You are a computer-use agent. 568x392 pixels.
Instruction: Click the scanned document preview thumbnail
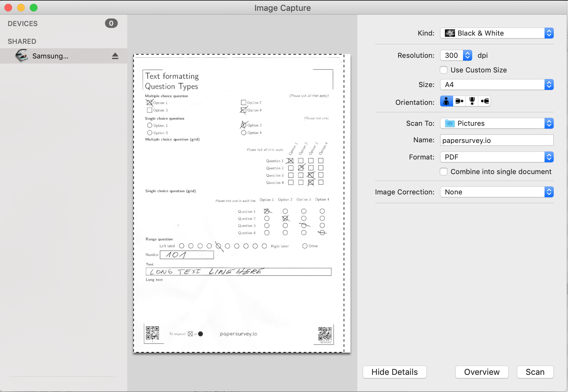coord(242,203)
